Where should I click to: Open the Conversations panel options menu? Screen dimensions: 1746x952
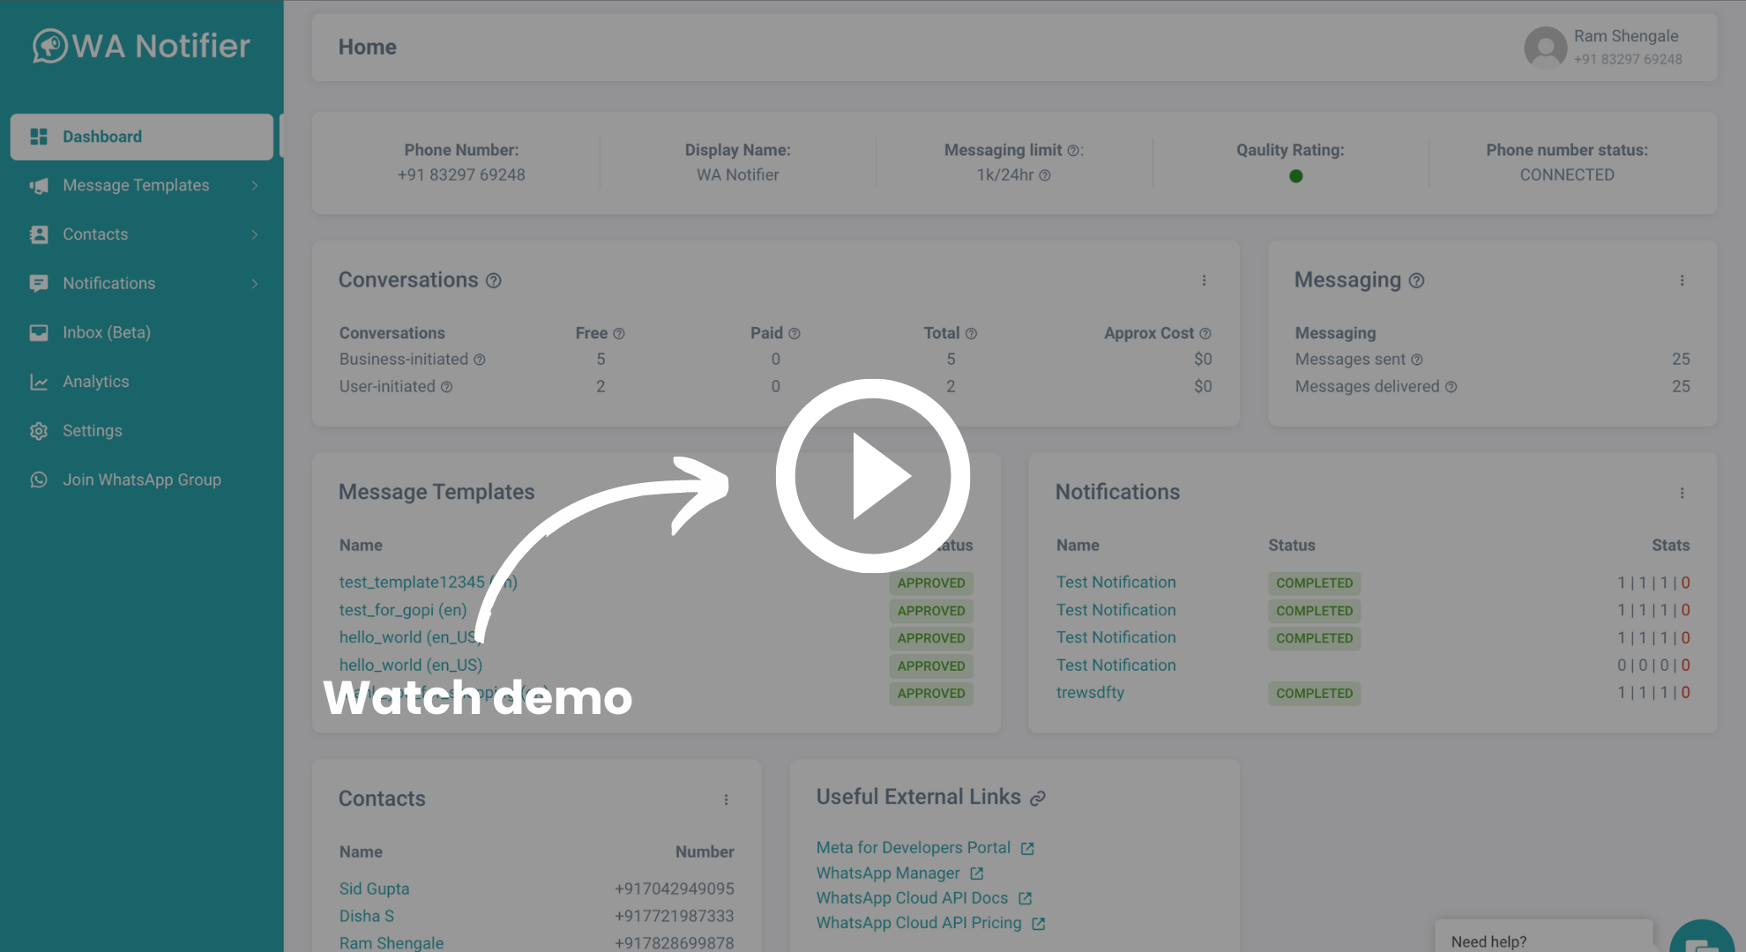pos(1205,280)
